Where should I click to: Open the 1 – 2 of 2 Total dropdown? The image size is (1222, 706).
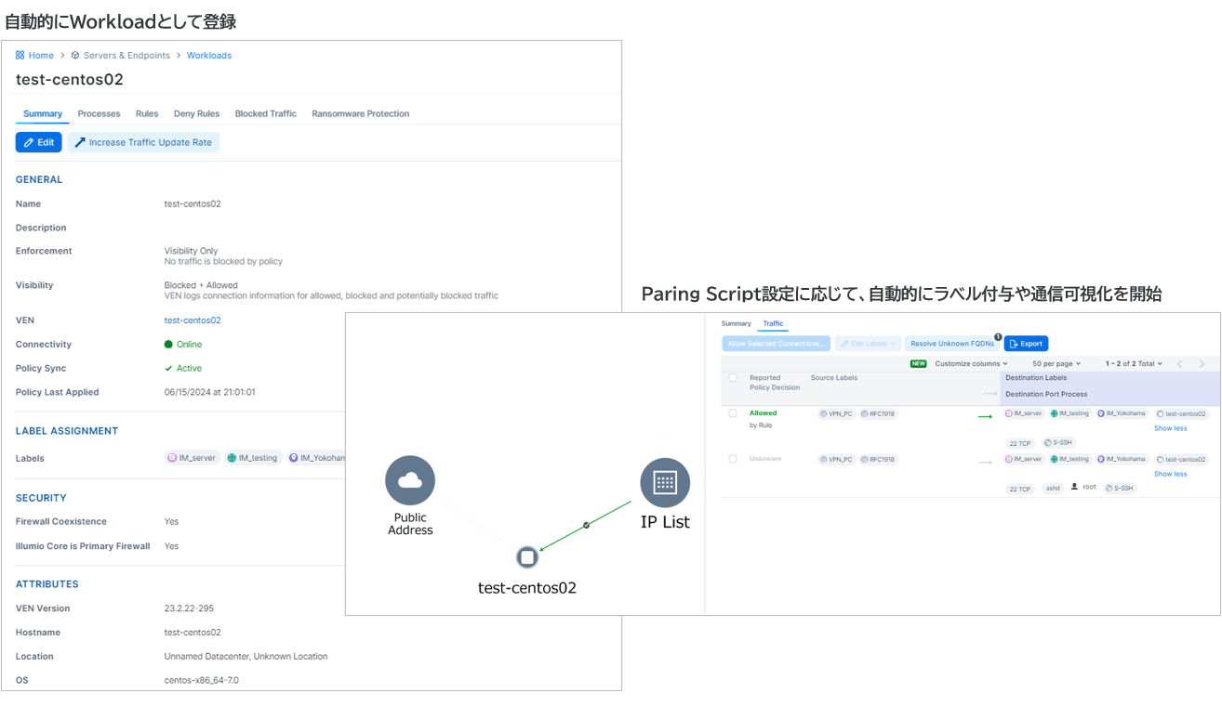pyautogui.click(x=1134, y=364)
